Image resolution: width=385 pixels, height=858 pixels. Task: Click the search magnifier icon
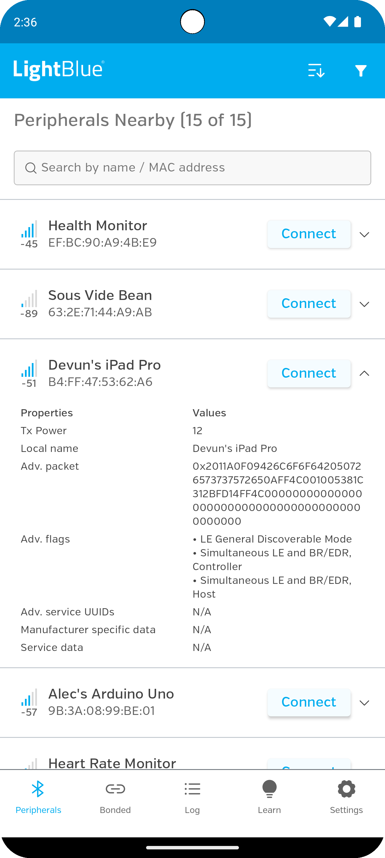click(x=31, y=168)
